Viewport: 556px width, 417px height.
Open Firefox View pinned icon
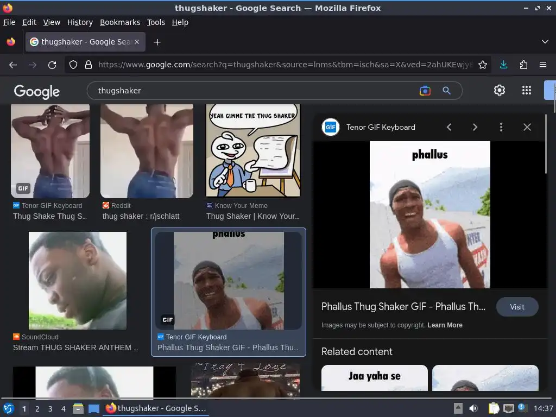(11, 42)
